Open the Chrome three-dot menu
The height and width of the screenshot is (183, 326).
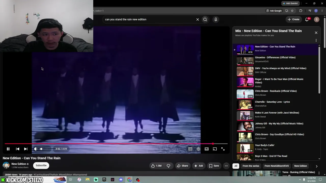(x=322, y=11)
